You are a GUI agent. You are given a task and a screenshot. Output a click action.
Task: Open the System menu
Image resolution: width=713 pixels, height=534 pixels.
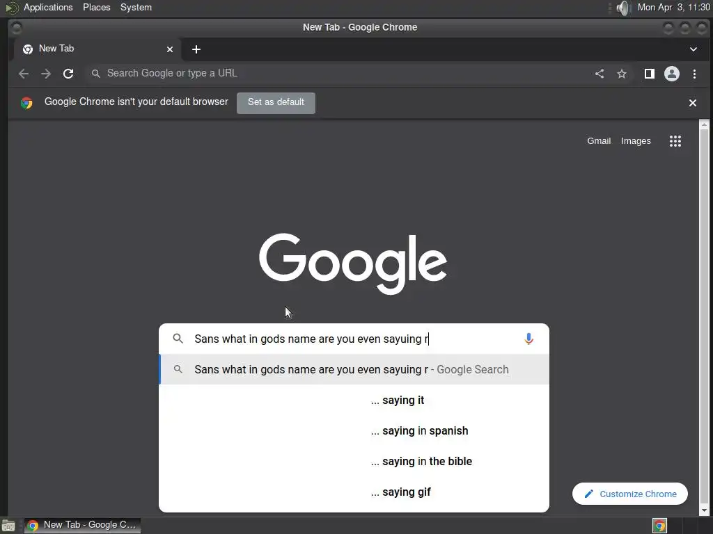tap(136, 7)
